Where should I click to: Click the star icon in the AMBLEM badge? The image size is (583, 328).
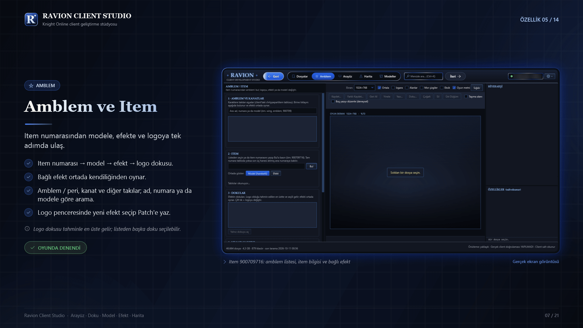tap(31, 86)
